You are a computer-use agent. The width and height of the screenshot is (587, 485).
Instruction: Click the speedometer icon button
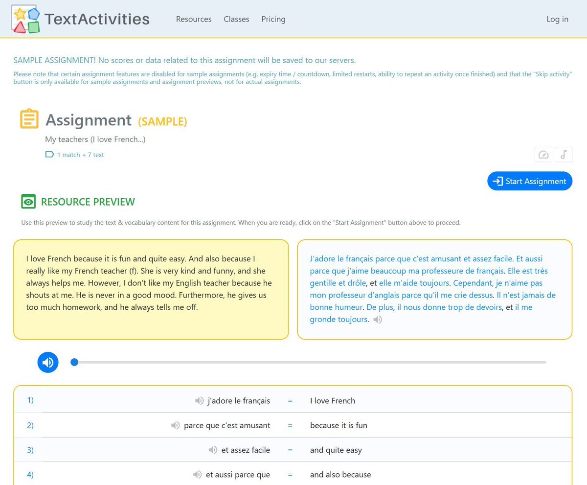point(543,155)
